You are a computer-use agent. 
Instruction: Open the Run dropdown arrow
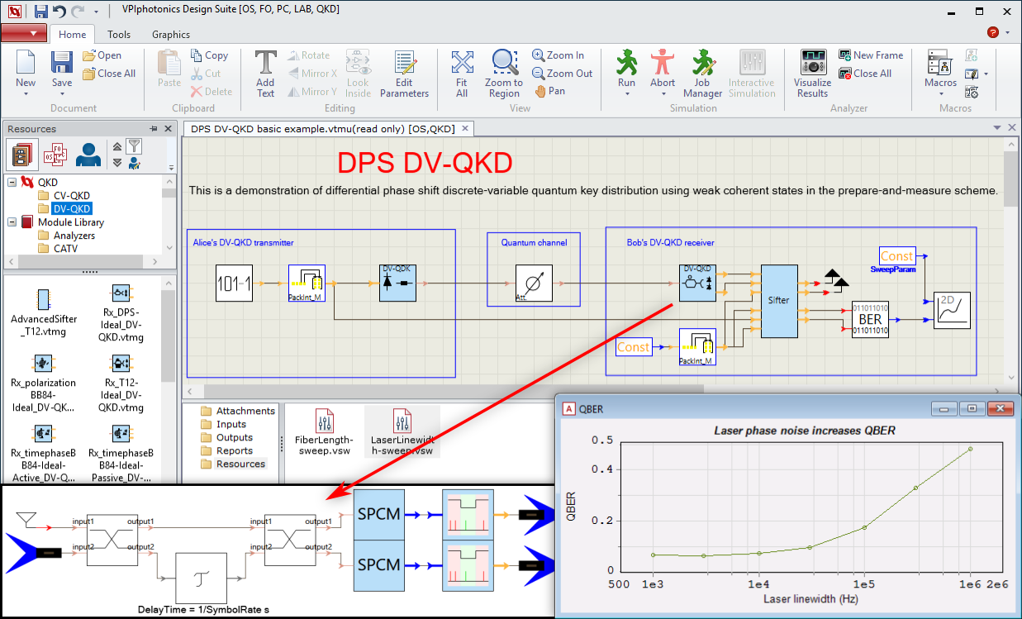627,93
